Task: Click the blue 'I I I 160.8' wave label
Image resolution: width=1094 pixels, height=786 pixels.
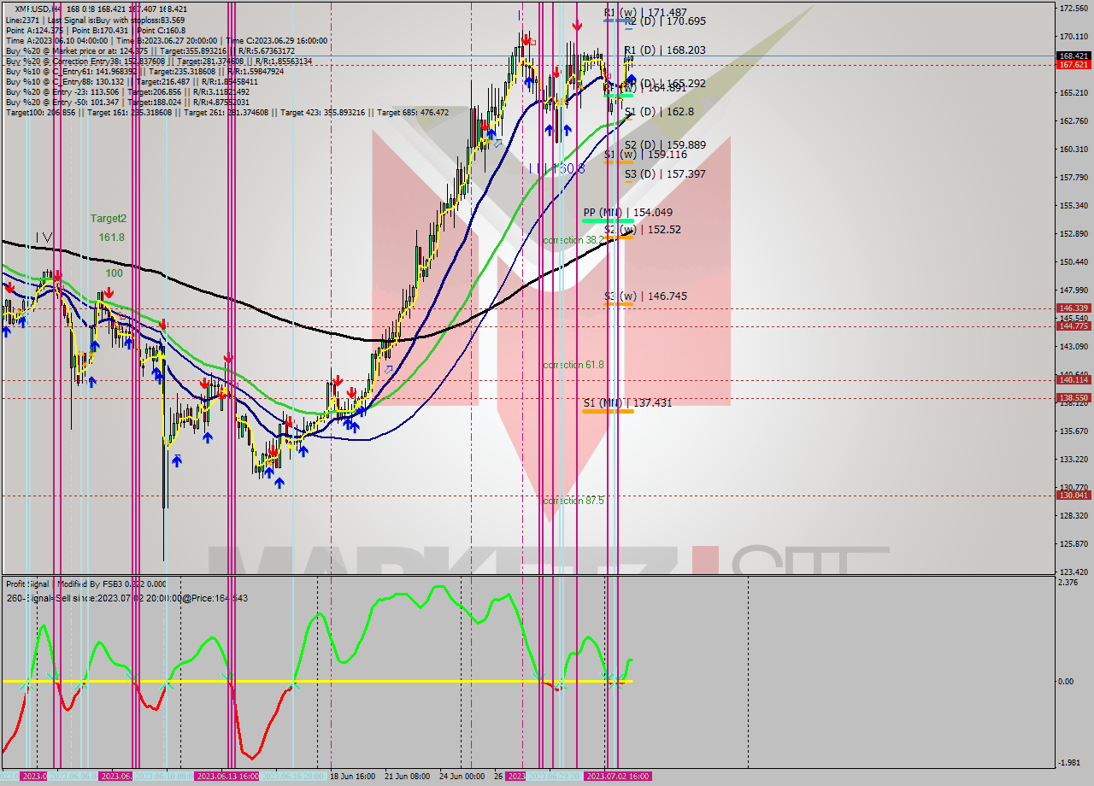Action: pyautogui.click(x=556, y=169)
